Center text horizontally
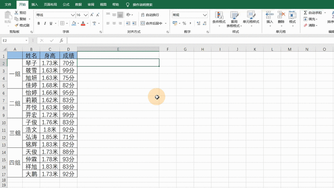 114,23
